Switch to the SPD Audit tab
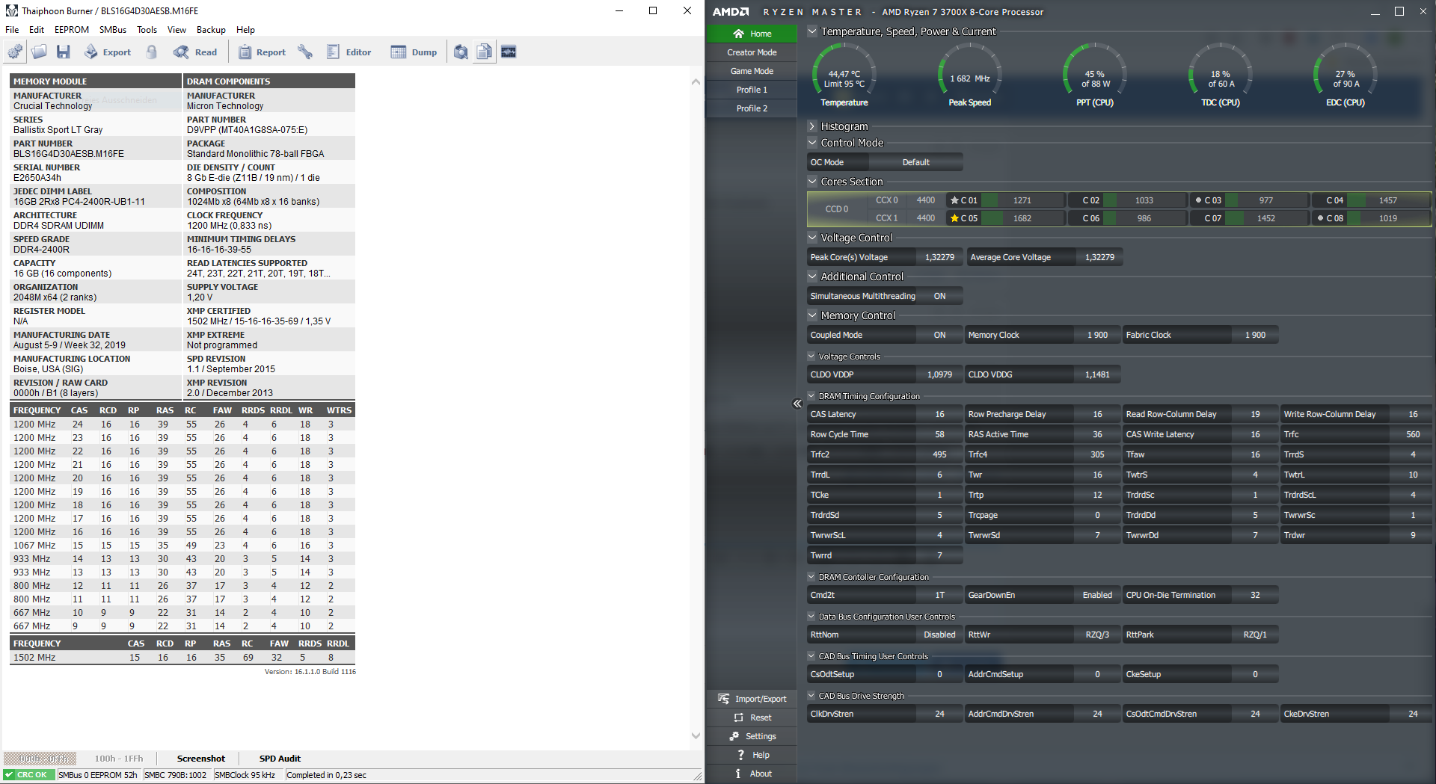1436x784 pixels. [x=280, y=758]
